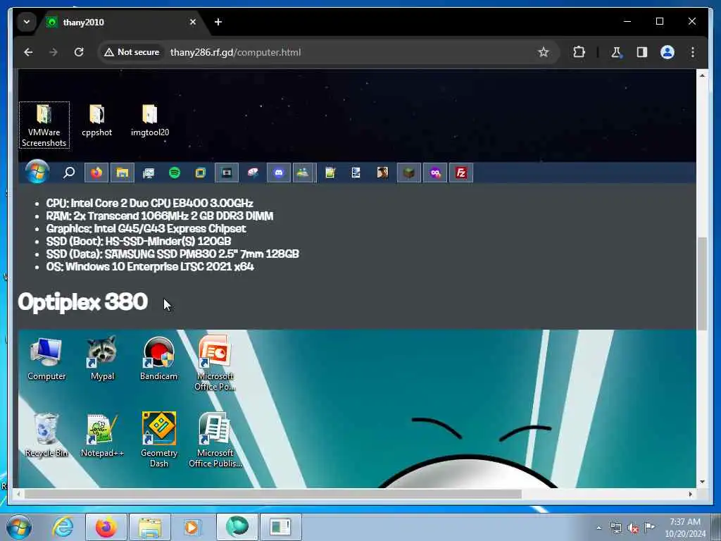Click the 'OS: Windows 10 Enterprise LTSC' line

point(150,267)
